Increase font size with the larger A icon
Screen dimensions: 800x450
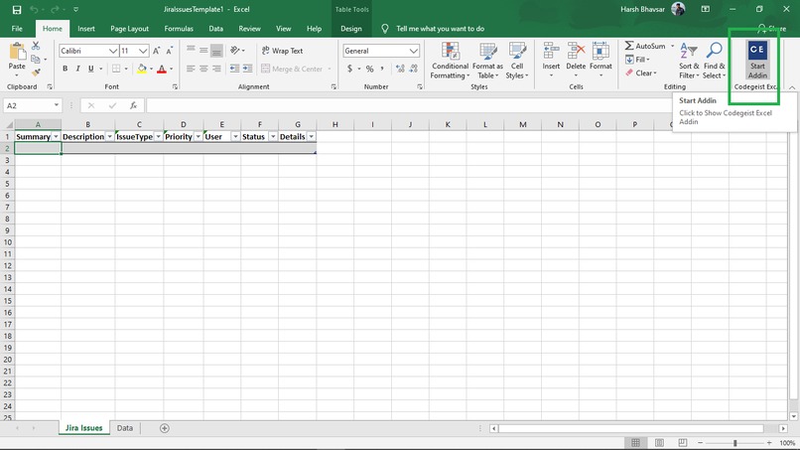[157, 51]
